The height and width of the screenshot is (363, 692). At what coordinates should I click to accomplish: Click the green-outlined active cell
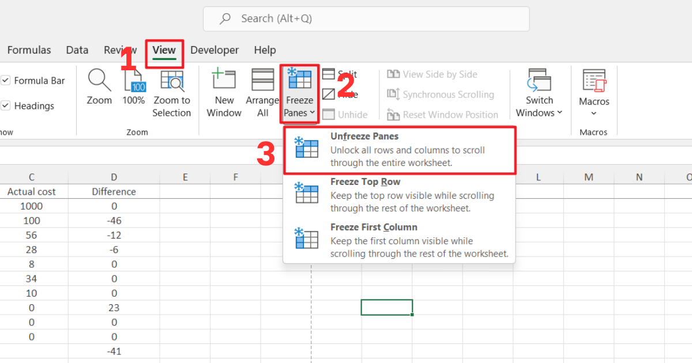pyautogui.click(x=386, y=307)
